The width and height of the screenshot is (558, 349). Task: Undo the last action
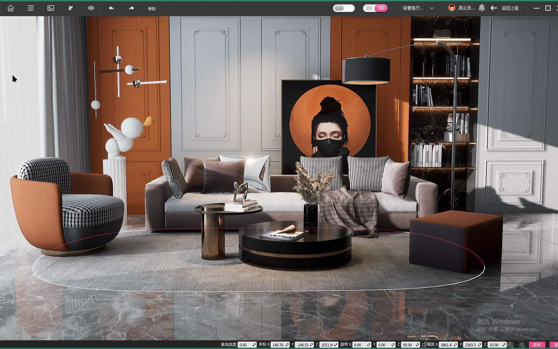[x=111, y=8]
